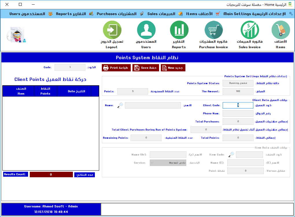Click the gears icon beside Main Settings menu

[x=291, y=14]
